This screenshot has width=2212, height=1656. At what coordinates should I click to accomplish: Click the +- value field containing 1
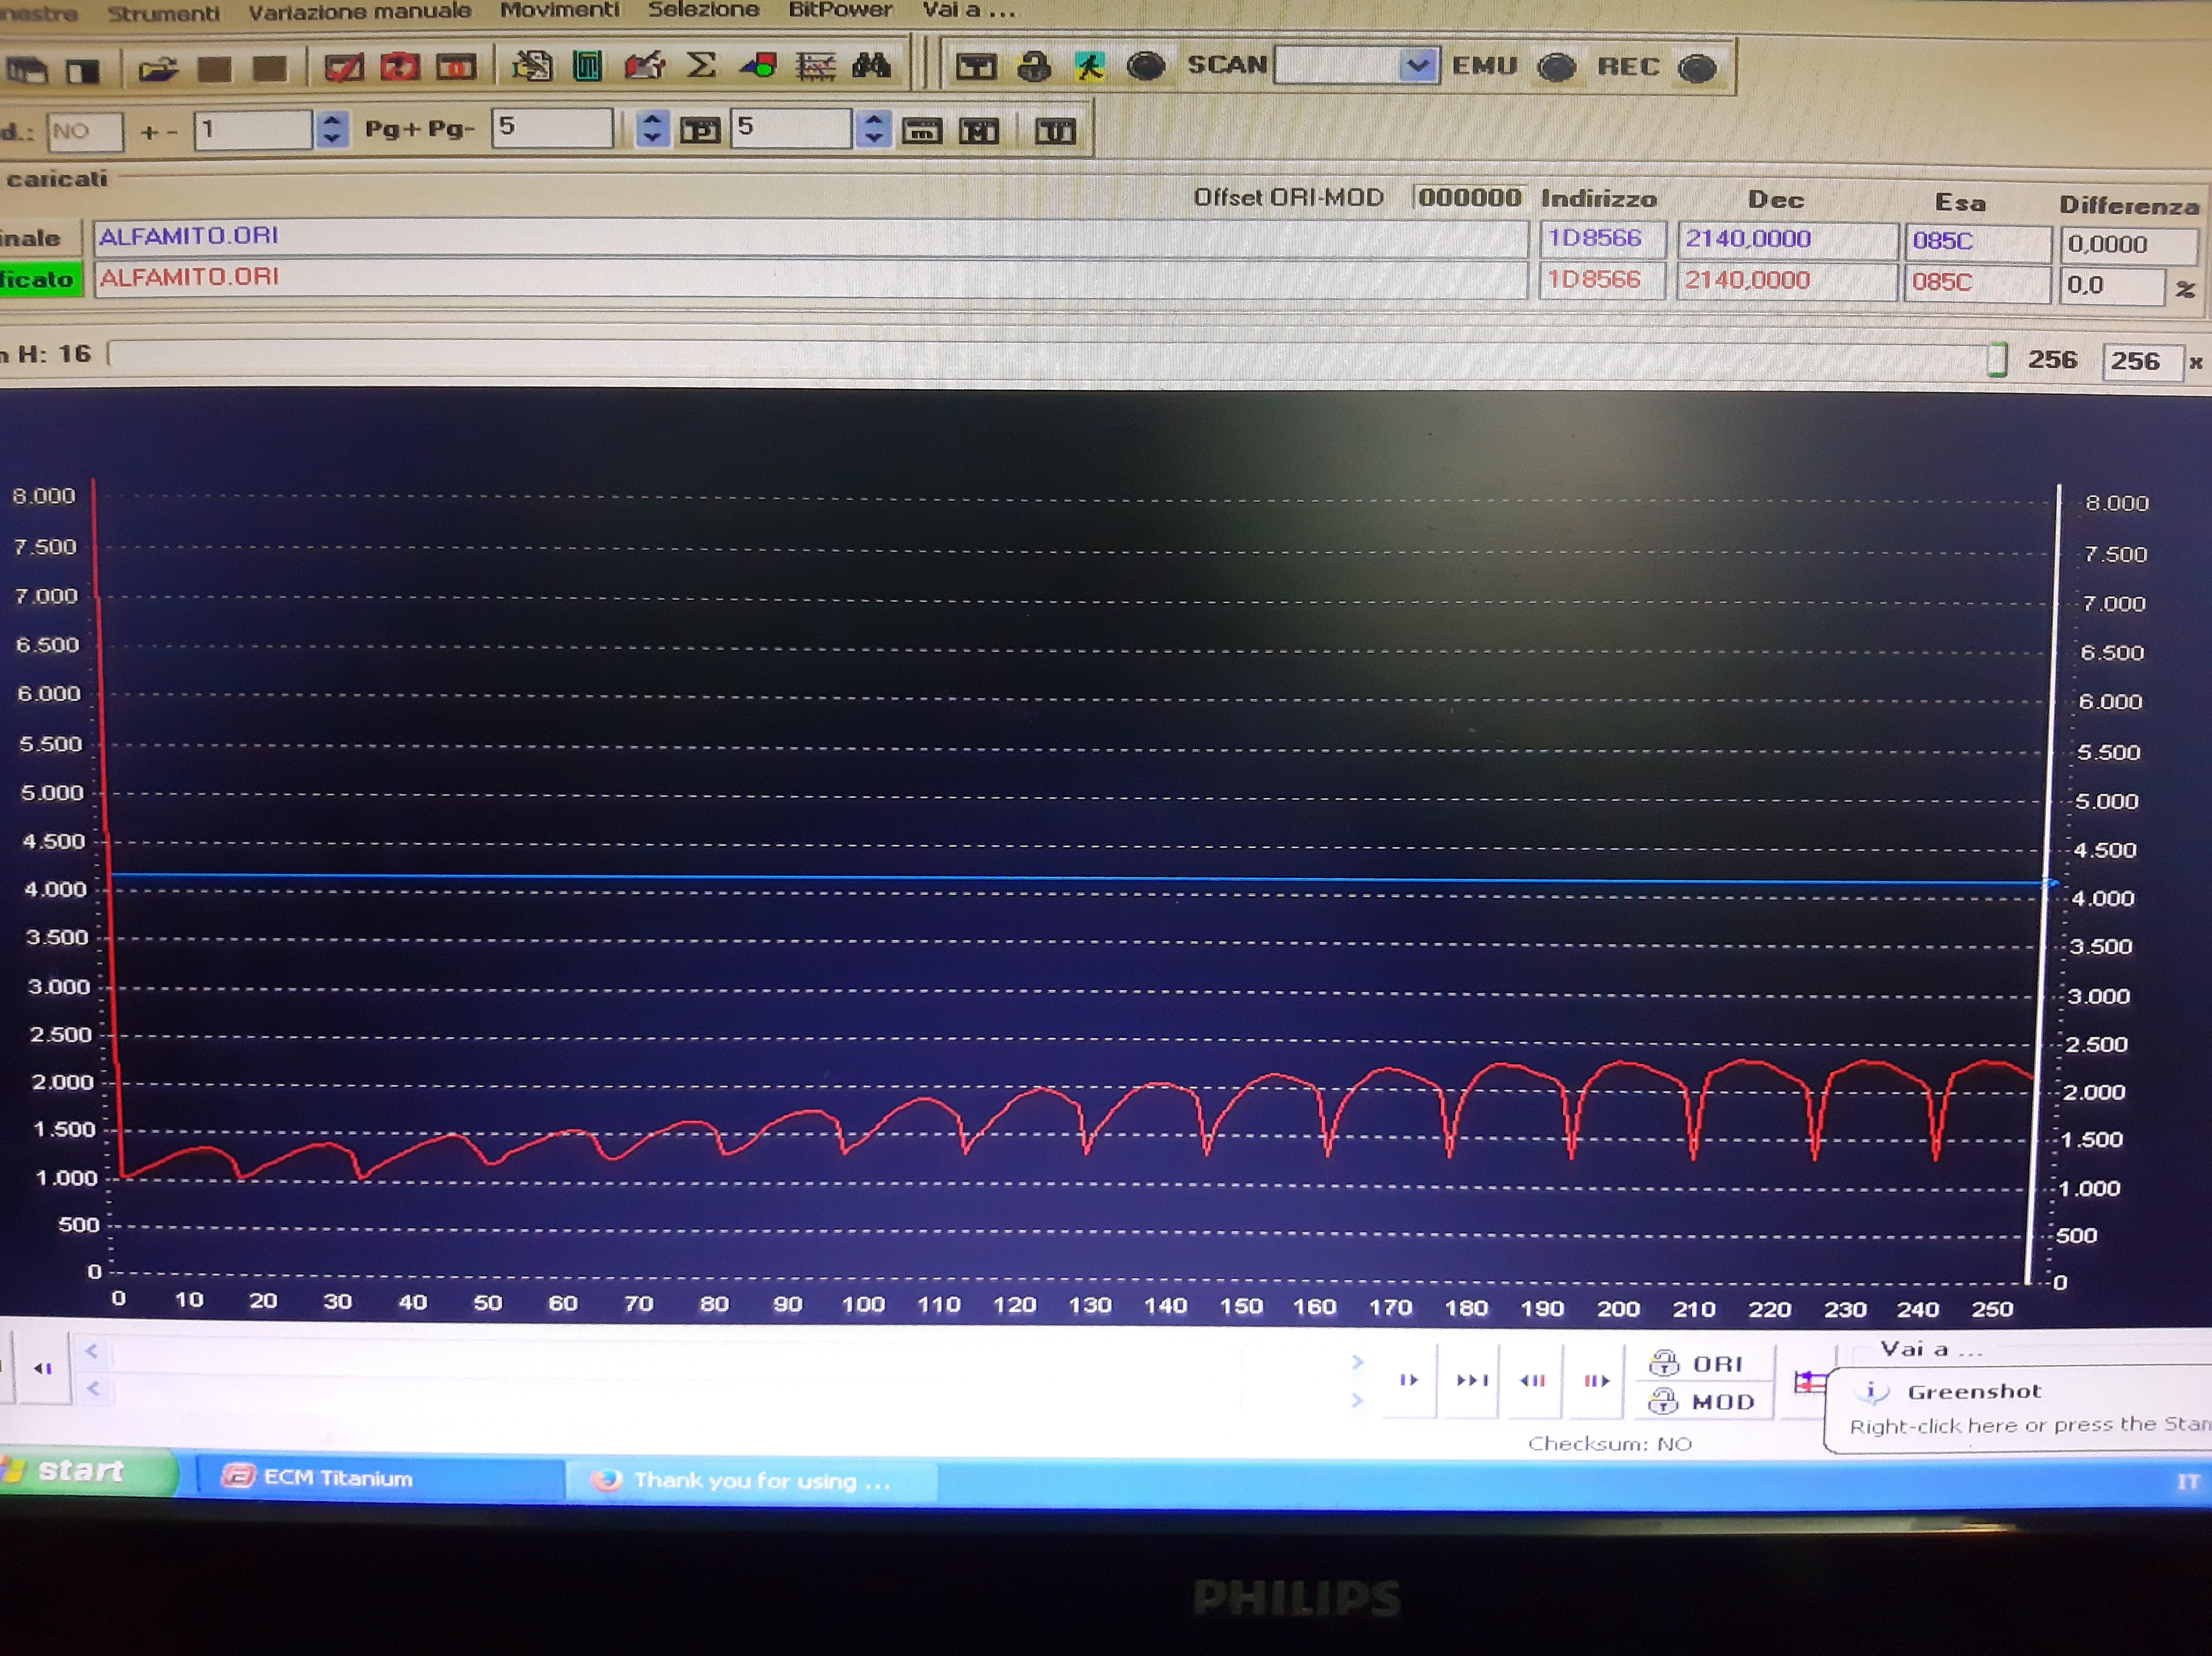(253, 130)
